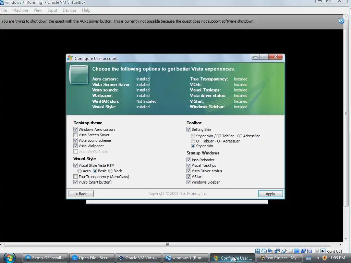351x263 pixels.
Task: Click the "Not Installed" WinRAR skin status
Action: [146, 101]
